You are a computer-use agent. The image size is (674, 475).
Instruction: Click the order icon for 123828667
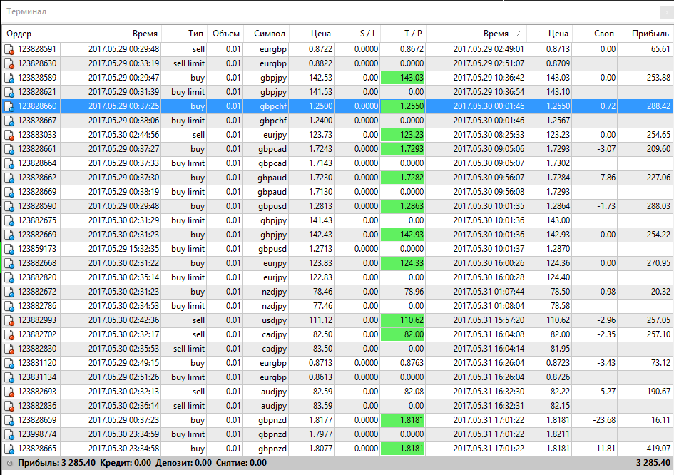9,121
